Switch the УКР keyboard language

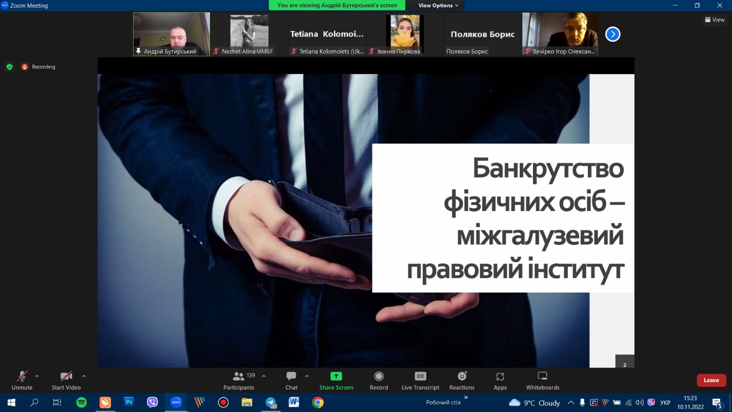[665, 403]
